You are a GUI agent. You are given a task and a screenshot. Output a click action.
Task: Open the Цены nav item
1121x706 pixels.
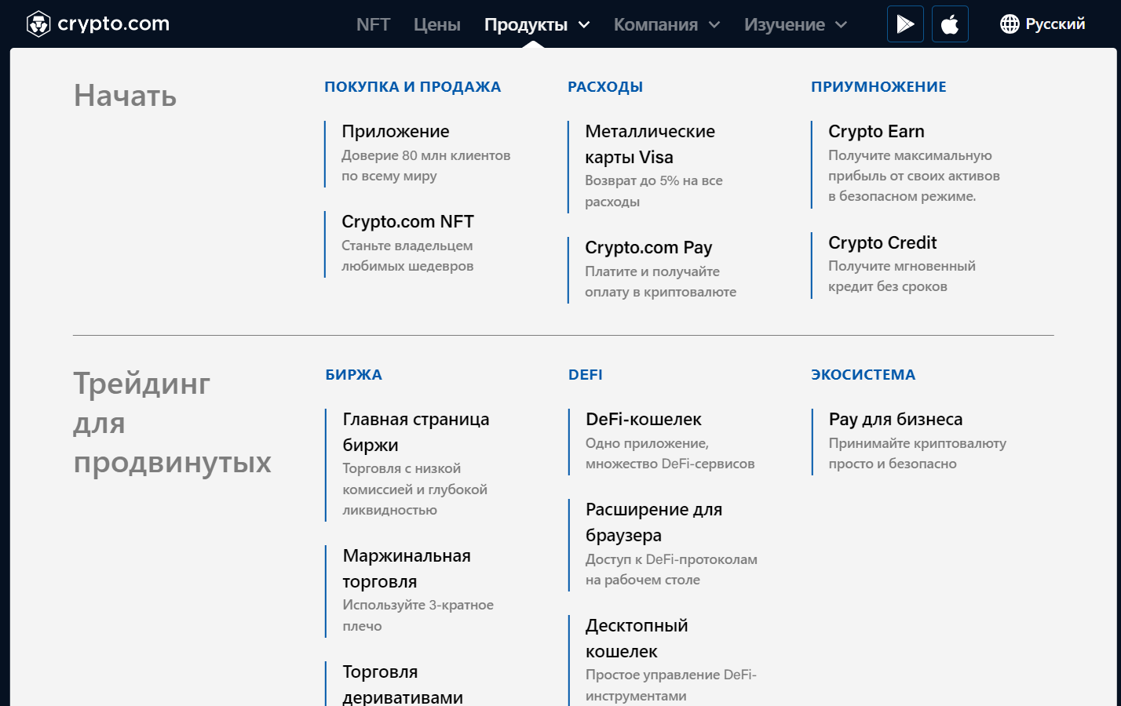437,24
